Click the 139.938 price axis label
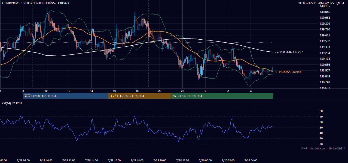 point(325,18)
